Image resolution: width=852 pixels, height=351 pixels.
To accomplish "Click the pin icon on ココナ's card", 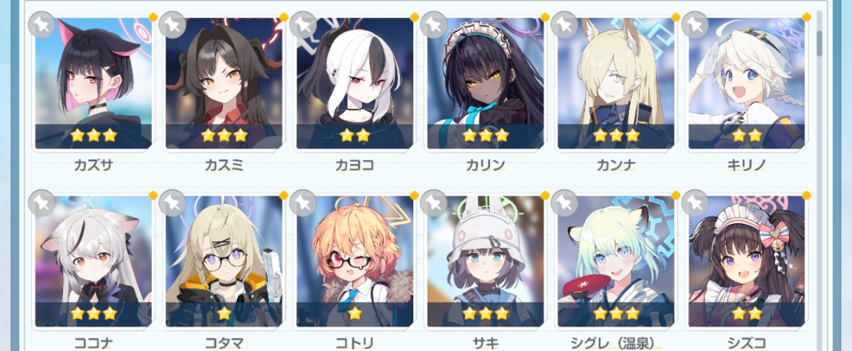I will [x=41, y=203].
